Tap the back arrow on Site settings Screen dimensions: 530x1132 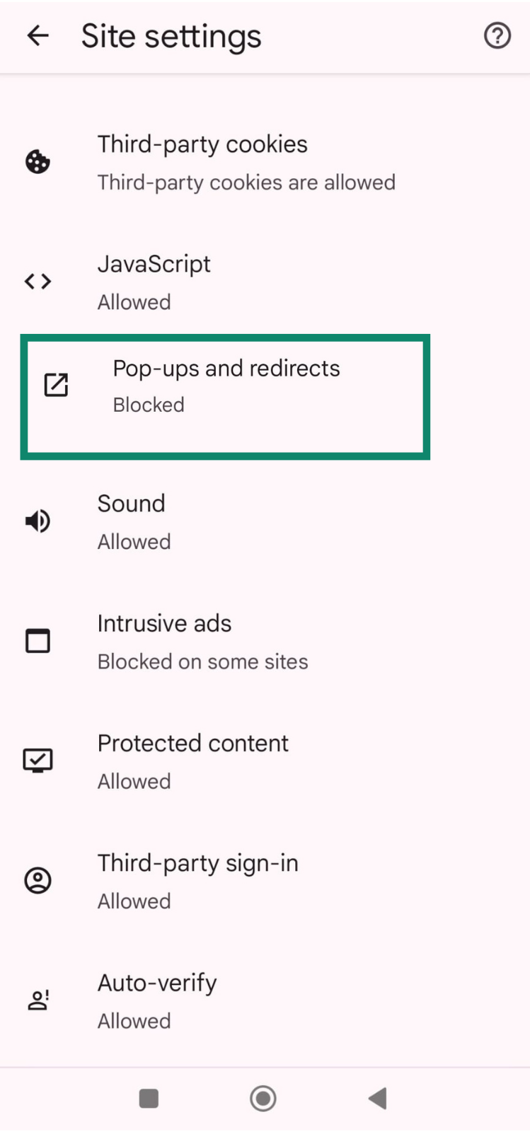click(37, 35)
